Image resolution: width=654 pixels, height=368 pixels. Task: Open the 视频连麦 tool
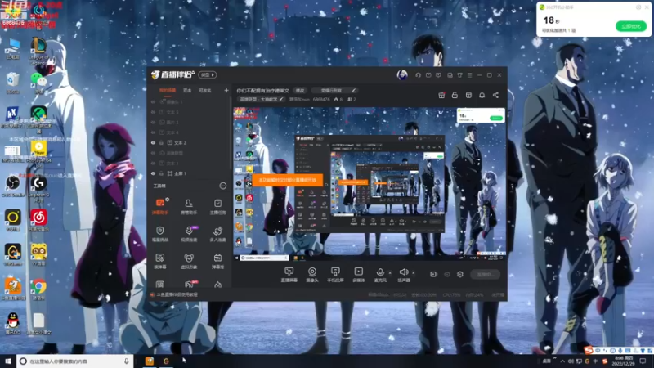click(189, 234)
